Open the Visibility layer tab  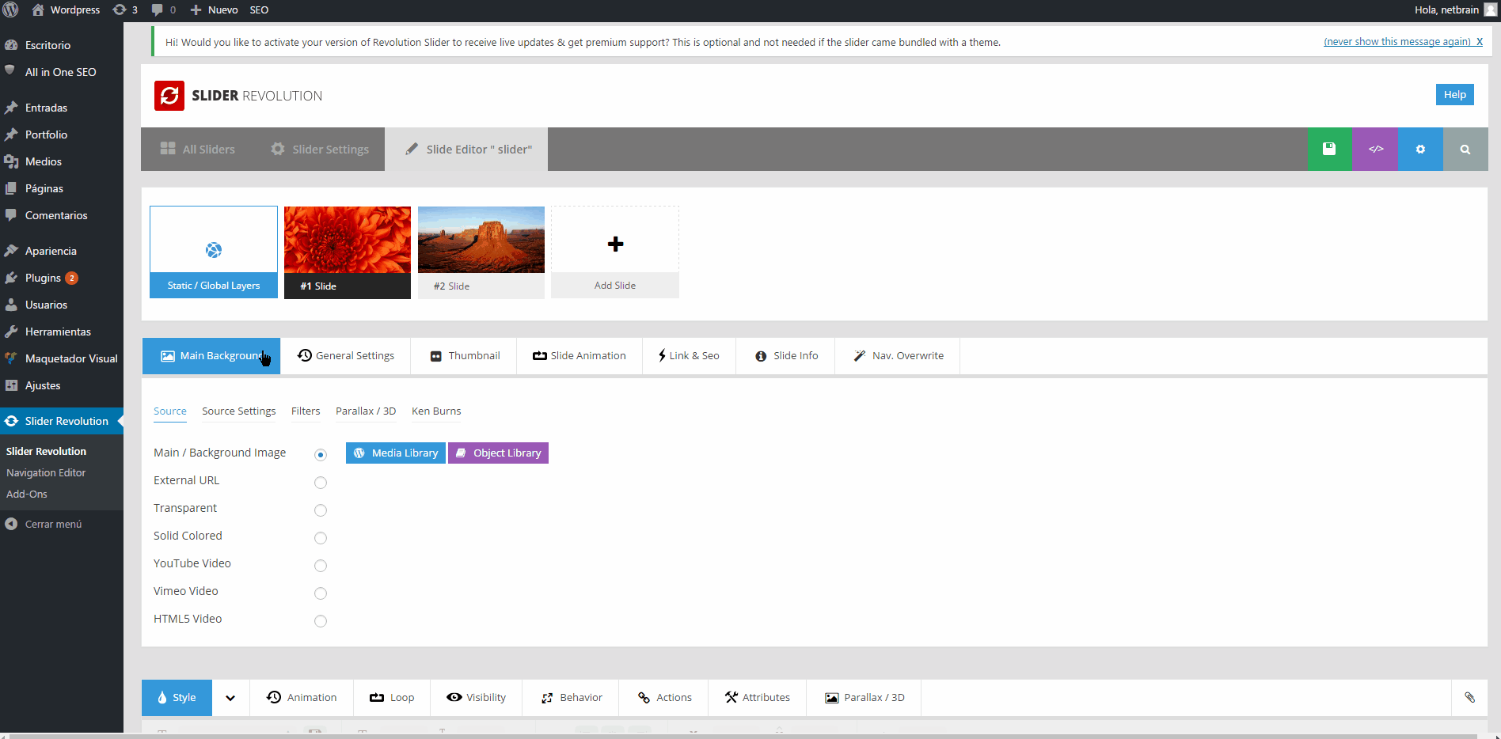[477, 698]
